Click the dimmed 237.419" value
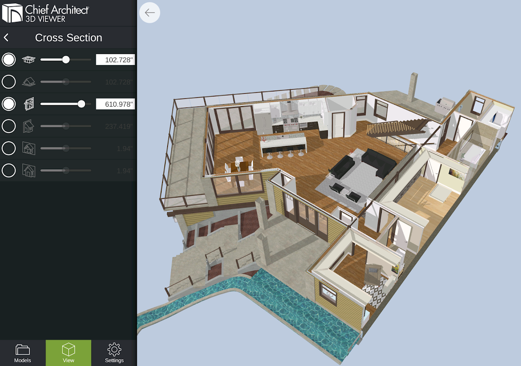This screenshot has height=366, width=521. point(119,127)
